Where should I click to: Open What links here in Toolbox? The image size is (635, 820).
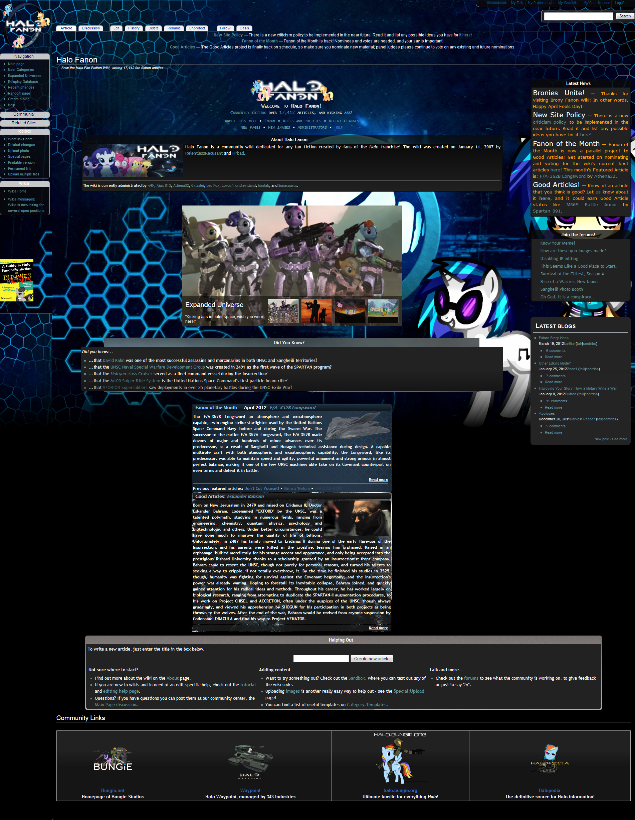pos(20,139)
